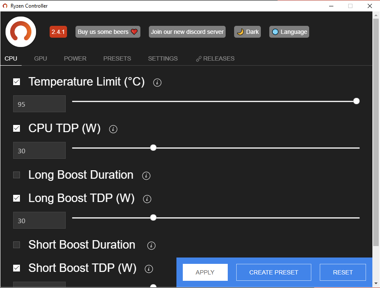Switch to the GPU tab
This screenshot has height=288, width=380.
pos(40,58)
